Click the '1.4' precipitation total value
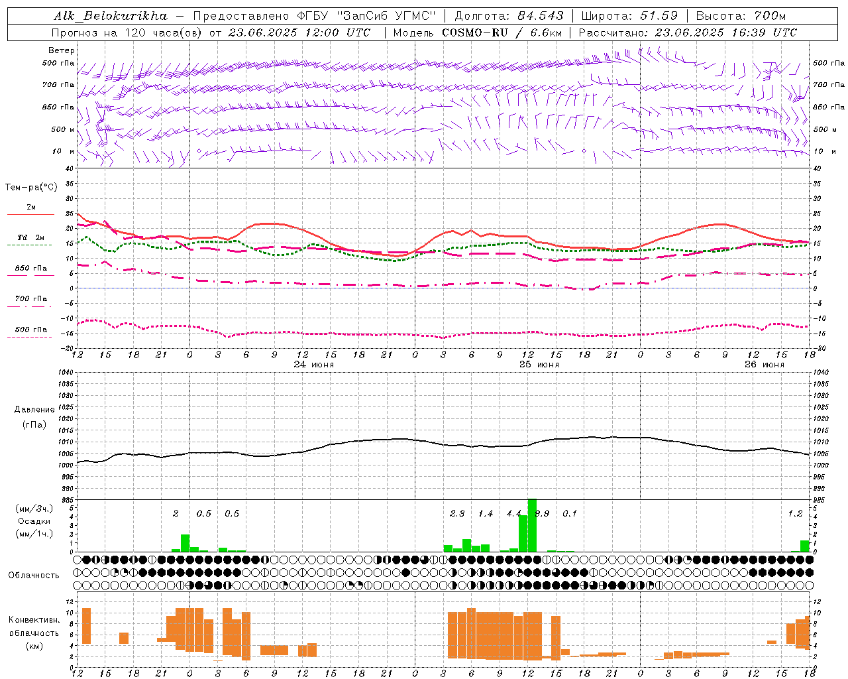 (x=486, y=514)
